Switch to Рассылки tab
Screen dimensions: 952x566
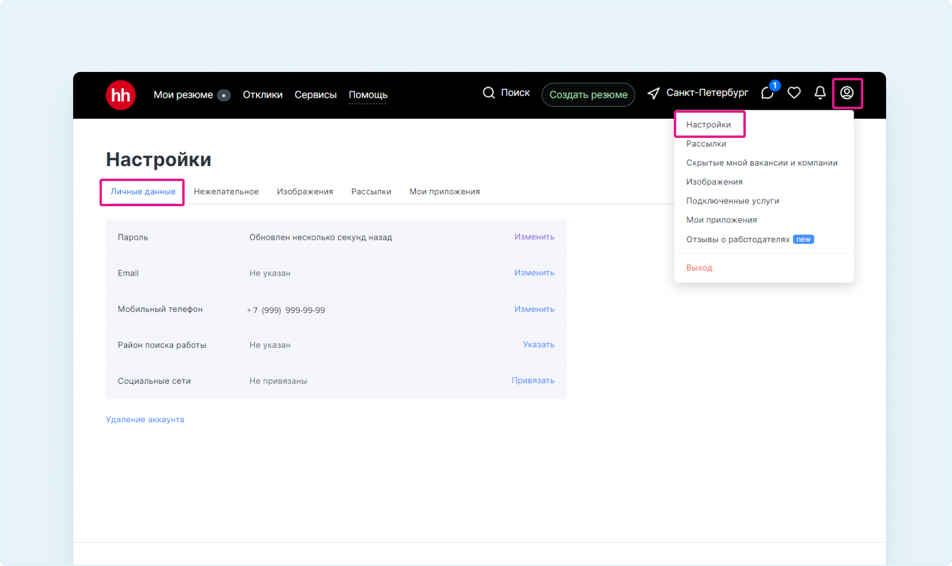pyautogui.click(x=371, y=192)
